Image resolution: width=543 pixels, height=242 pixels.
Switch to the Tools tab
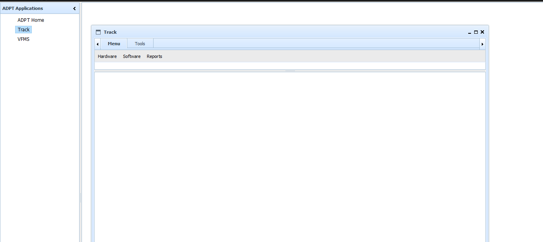pyautogui.click(x=140, y=44)
